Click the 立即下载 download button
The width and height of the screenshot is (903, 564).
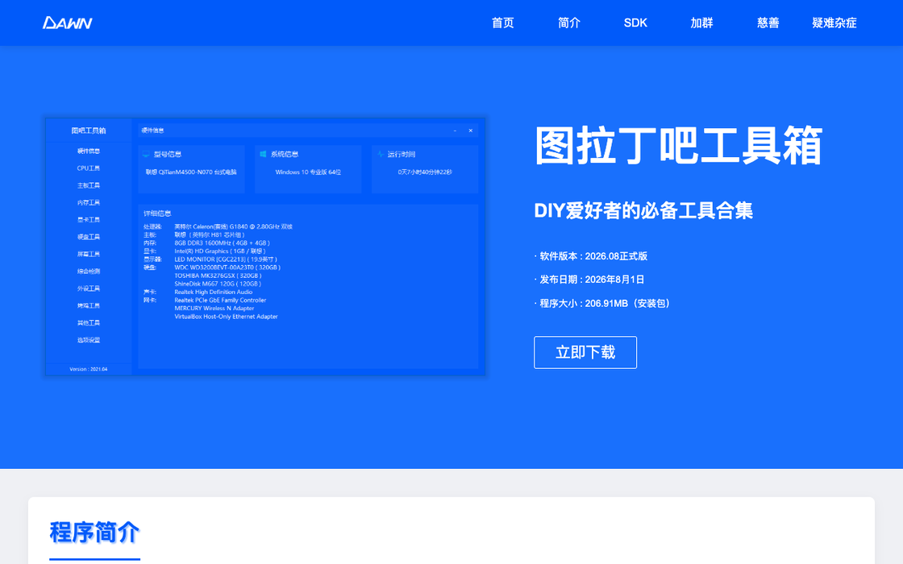[585, 352]
